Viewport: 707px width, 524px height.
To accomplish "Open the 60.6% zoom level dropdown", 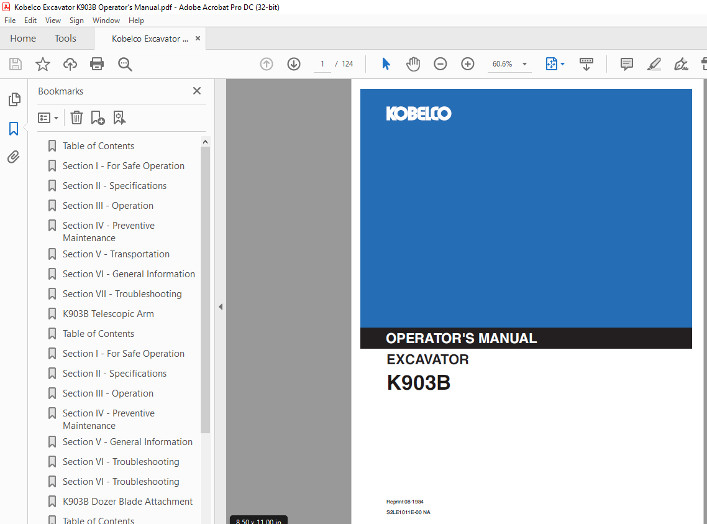I will point(524,64).
